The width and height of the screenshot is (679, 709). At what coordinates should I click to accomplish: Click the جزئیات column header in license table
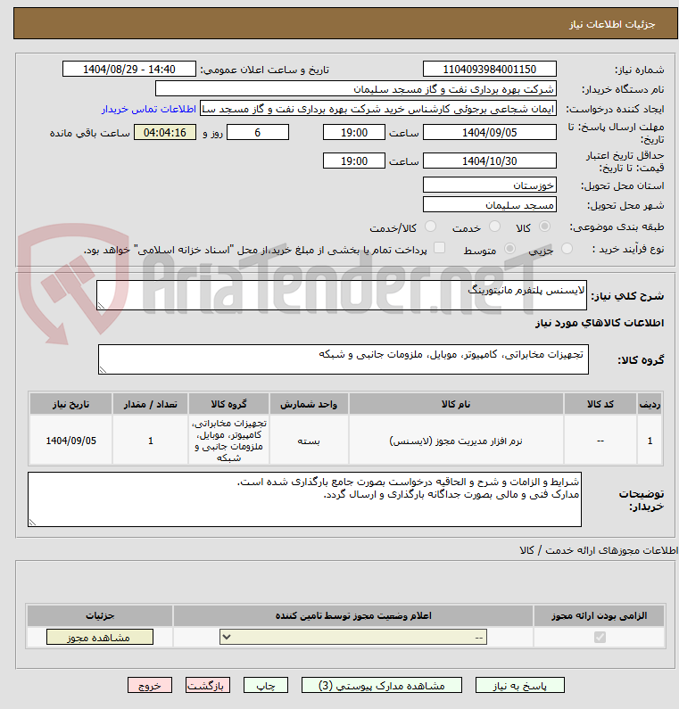(100, 615)
